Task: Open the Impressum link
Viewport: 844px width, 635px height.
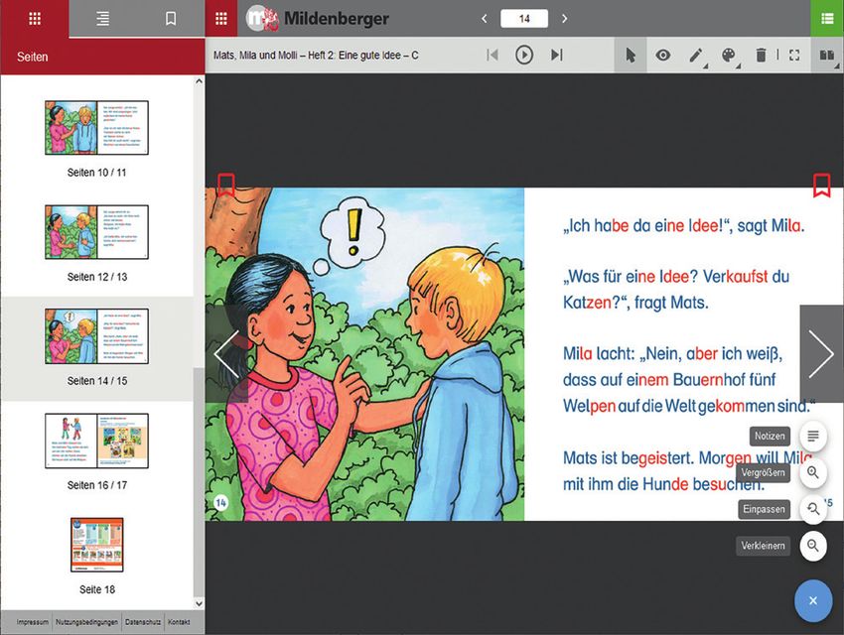Action: pos(33,622)
